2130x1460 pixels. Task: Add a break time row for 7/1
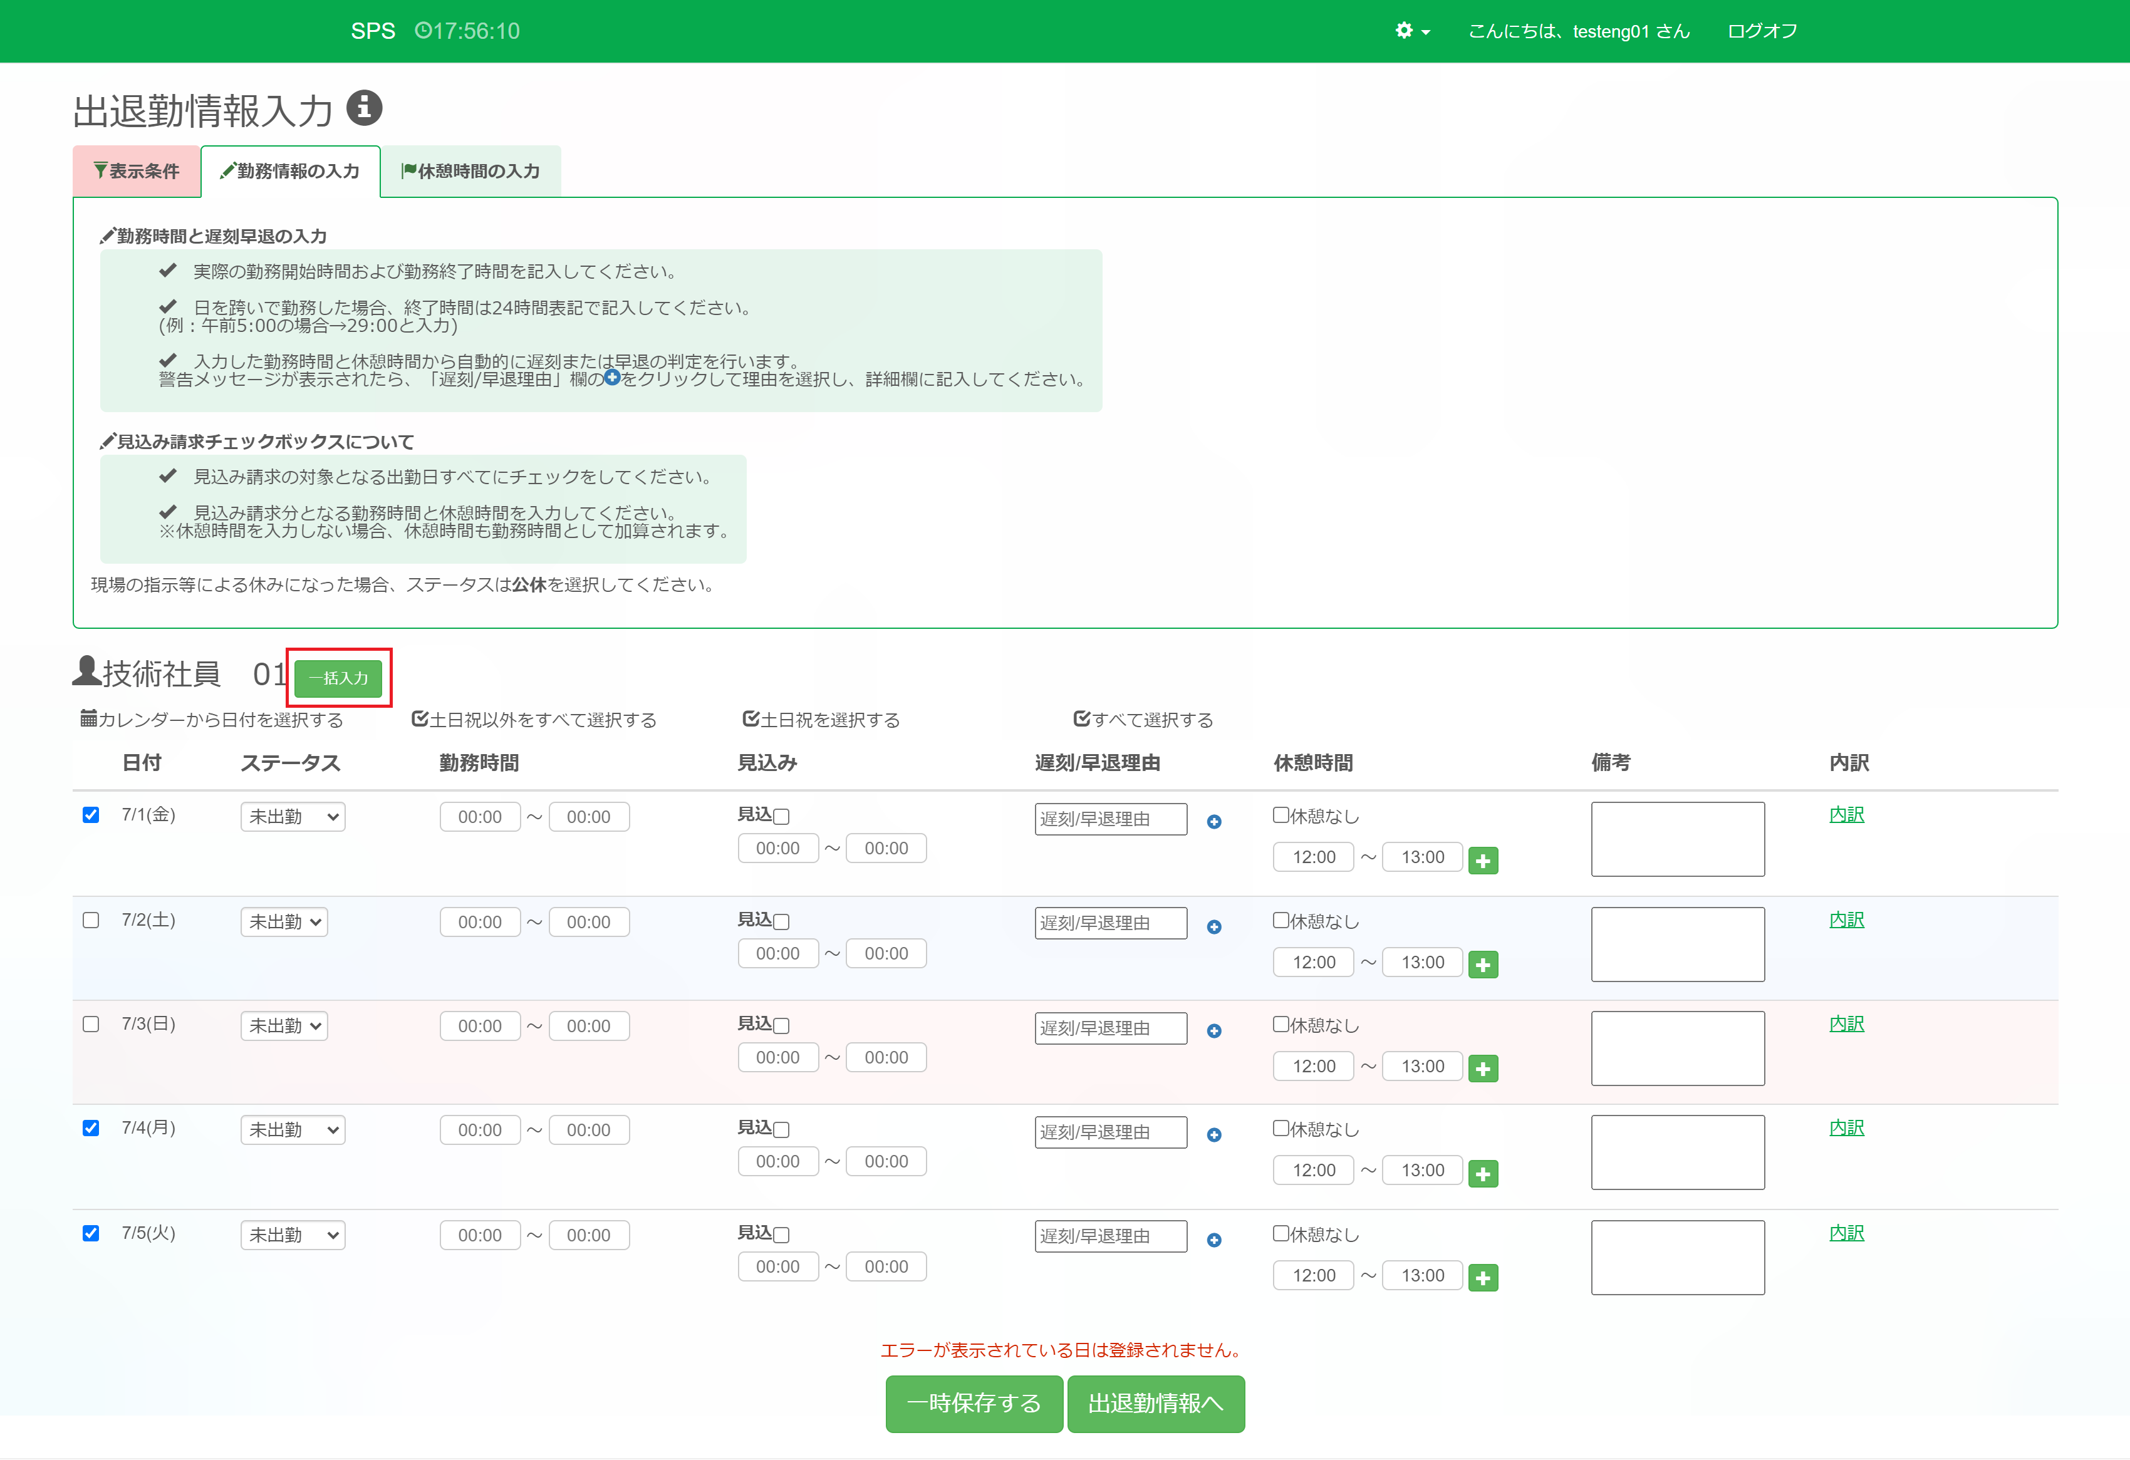tap(1482, 861)
